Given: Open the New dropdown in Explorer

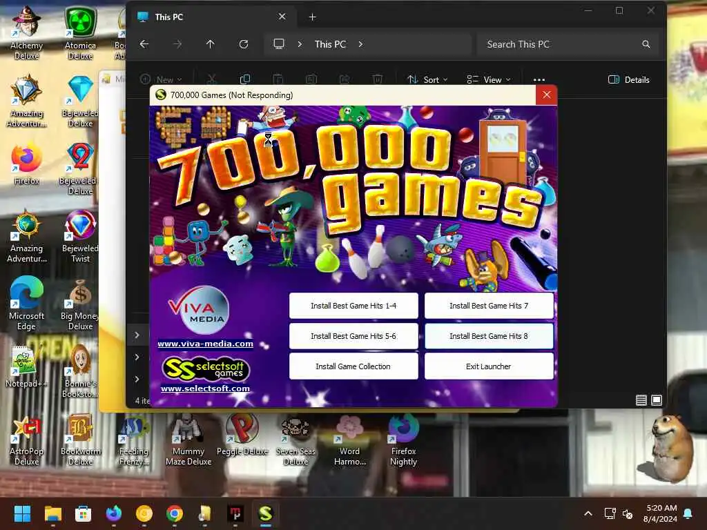Looking at the screenshot, I should tap(161, 80).
